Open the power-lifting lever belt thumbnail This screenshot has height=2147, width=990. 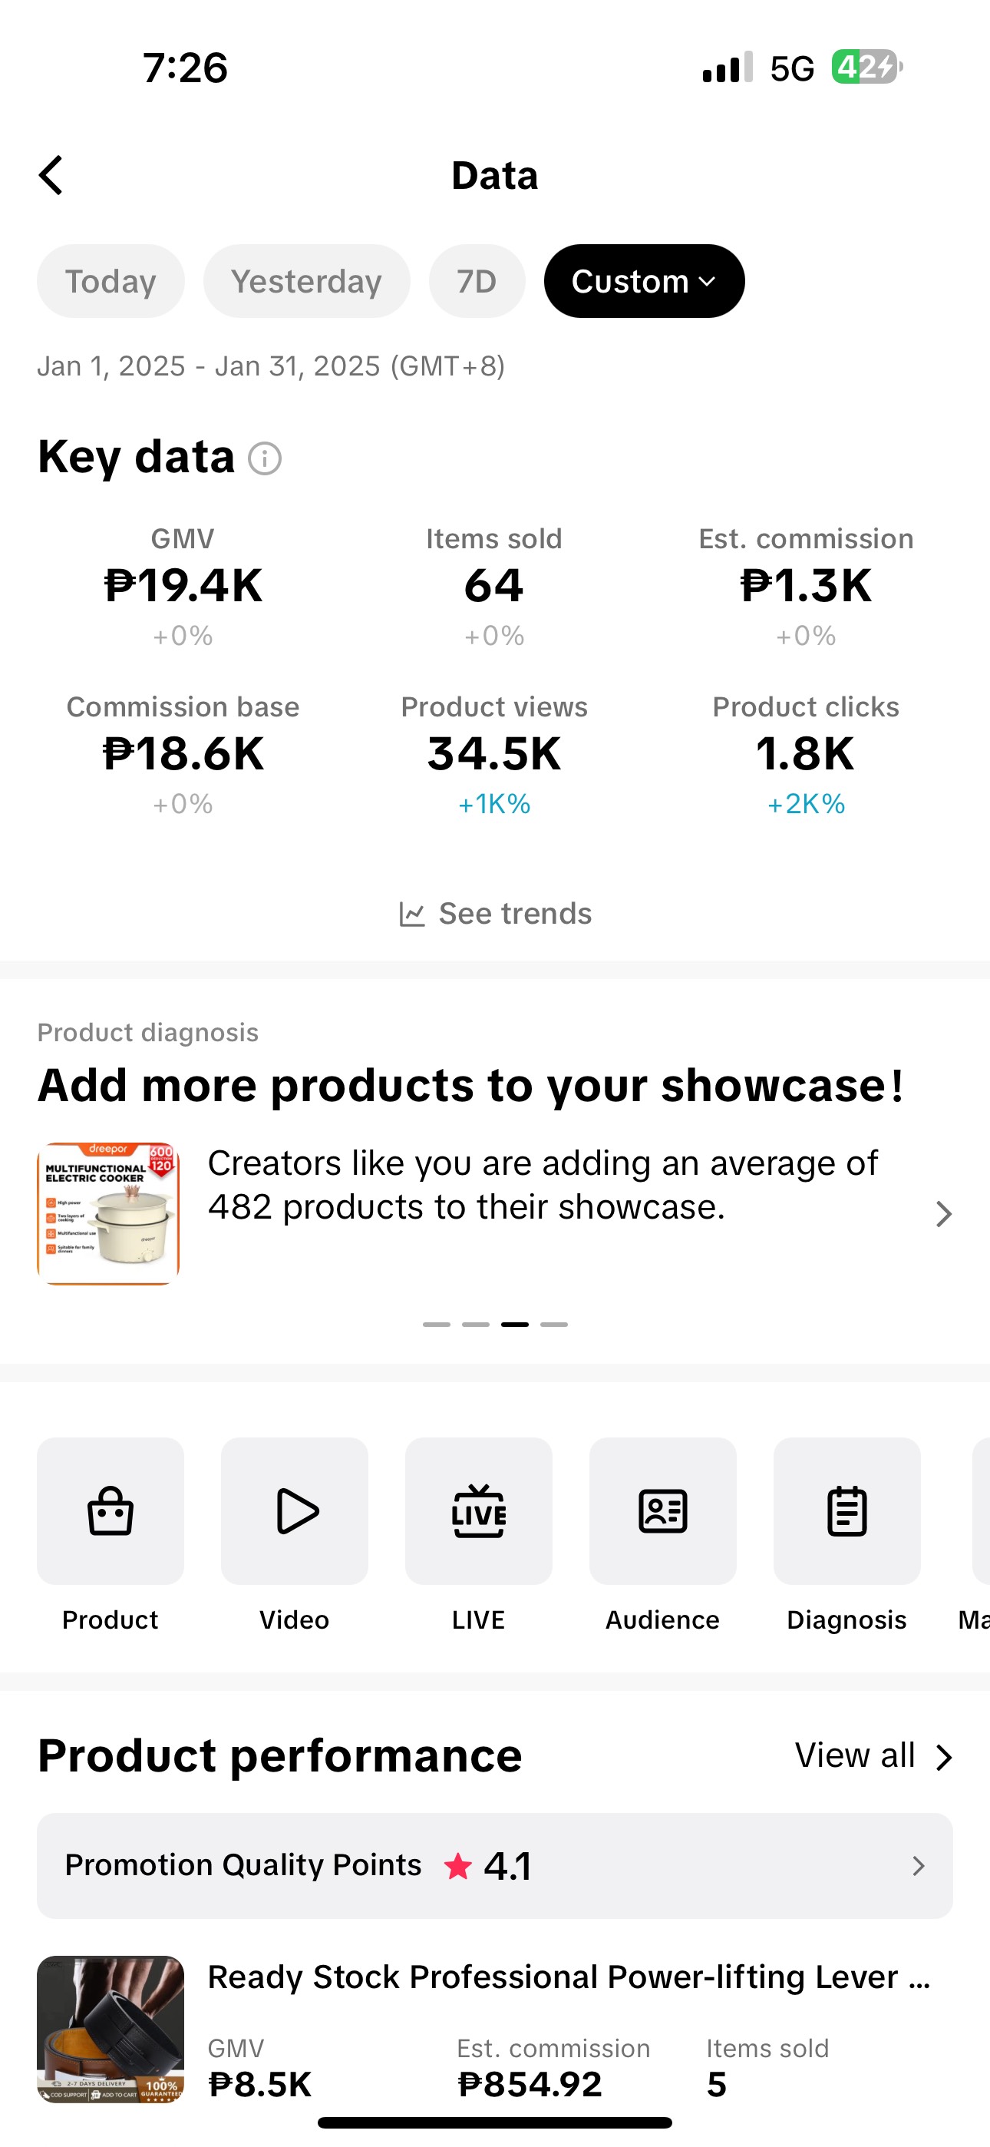110,2028
